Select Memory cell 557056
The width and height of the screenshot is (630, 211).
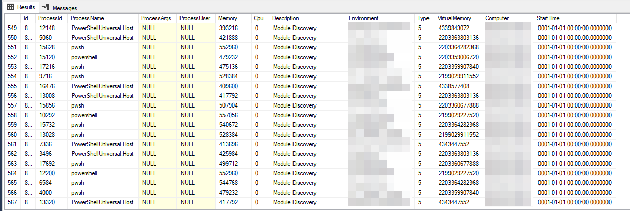pyautogui.click(x=228, y=115)
